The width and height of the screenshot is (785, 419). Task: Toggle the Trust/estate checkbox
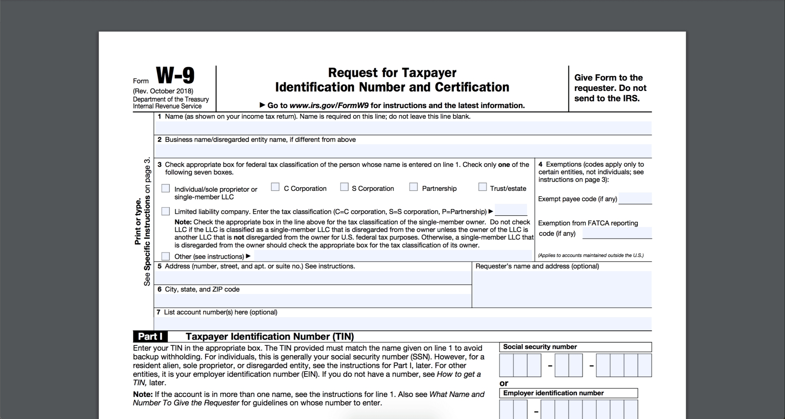[481, 187]
